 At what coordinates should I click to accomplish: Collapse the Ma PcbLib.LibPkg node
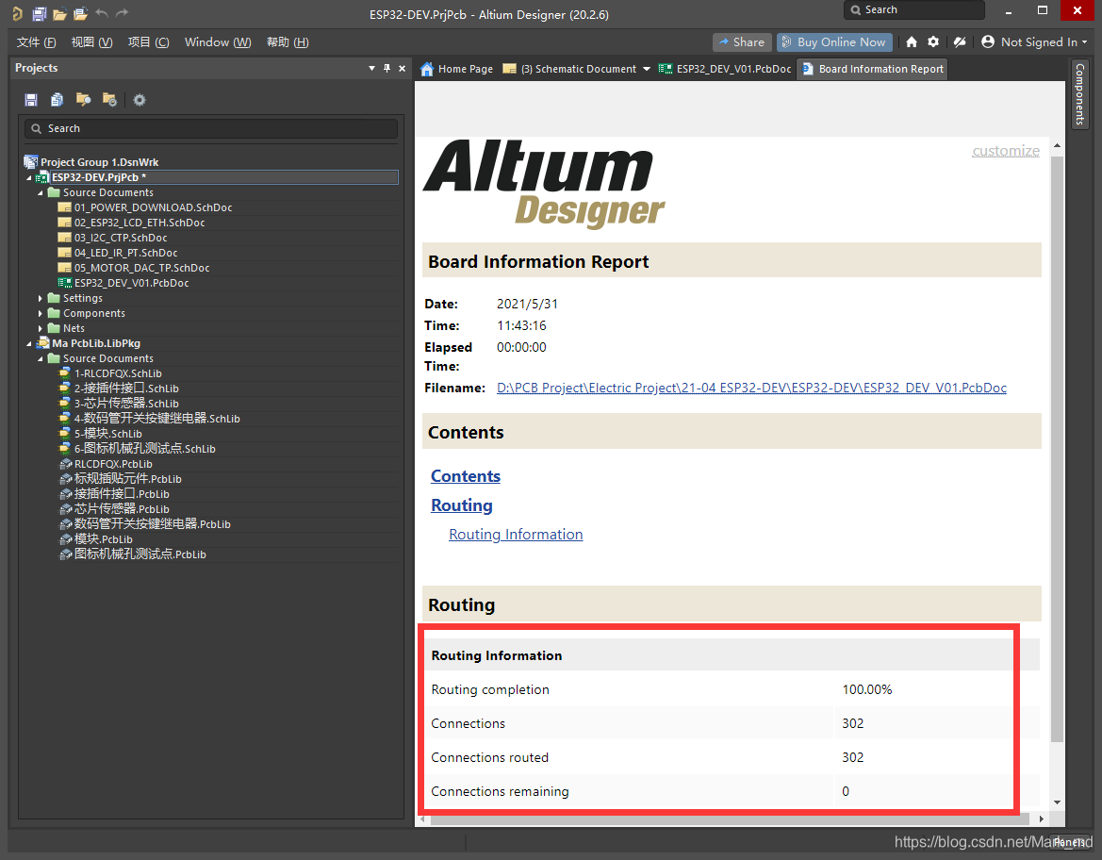pos(29,344)
